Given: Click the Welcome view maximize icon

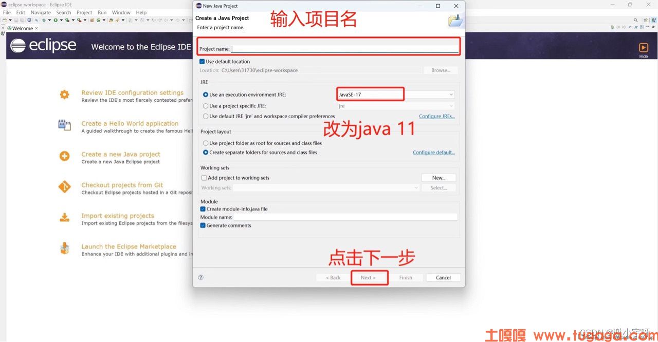Looking at the screenshot, I should 653,27.
